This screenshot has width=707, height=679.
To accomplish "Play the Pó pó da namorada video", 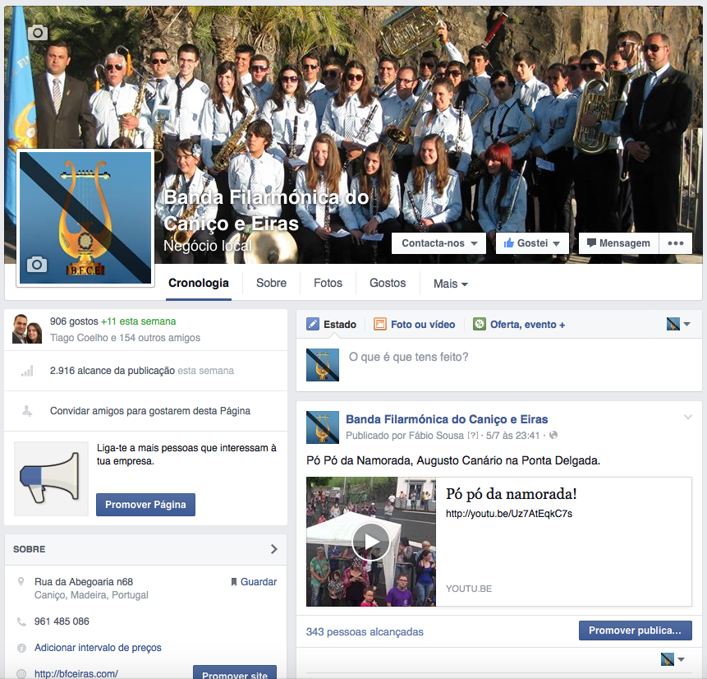I will click(371, 542).
